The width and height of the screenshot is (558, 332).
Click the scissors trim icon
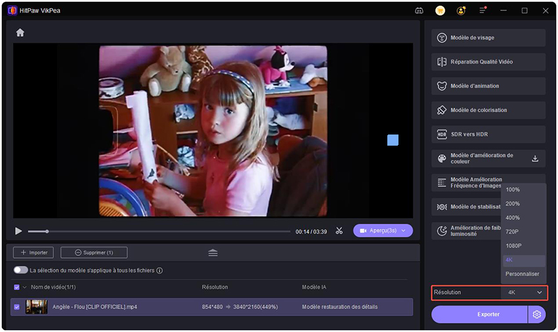[x=339, y=231]
